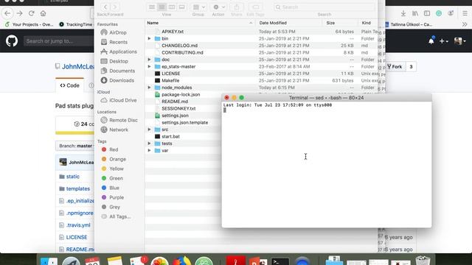Click GitHub Search or jump to field
Viewport: 472px width, 265px height.
coord(59,41)
